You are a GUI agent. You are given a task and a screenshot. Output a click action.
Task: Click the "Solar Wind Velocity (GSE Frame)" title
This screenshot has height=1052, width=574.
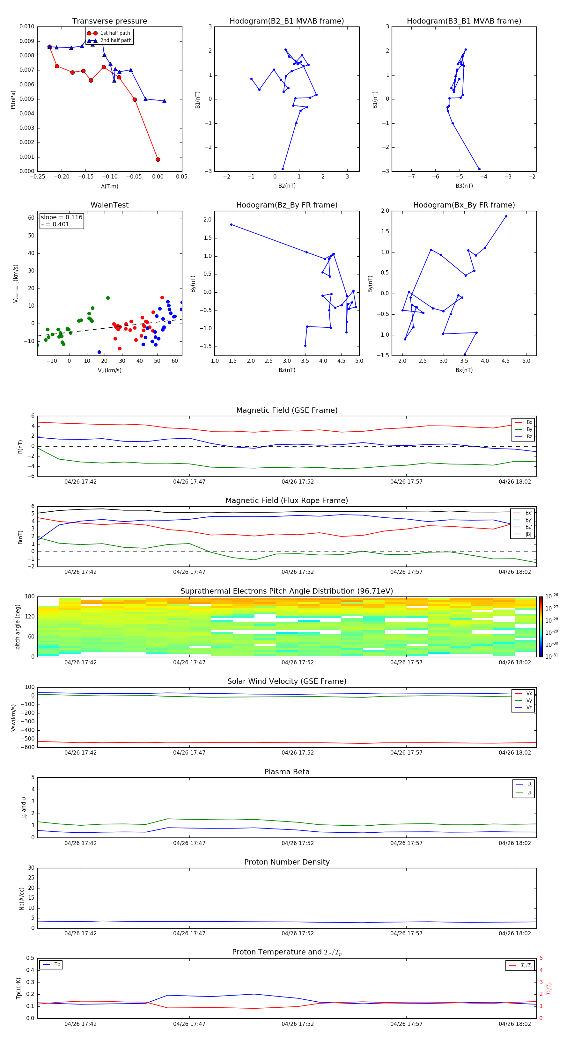(287, 681)
